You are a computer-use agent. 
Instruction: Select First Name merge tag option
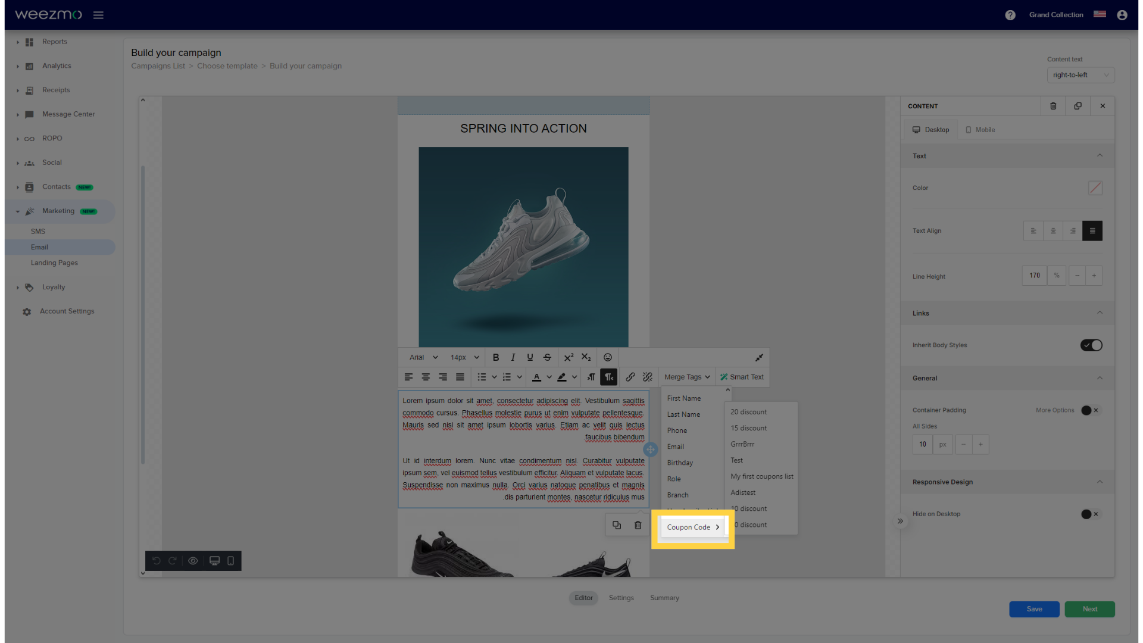684,398
